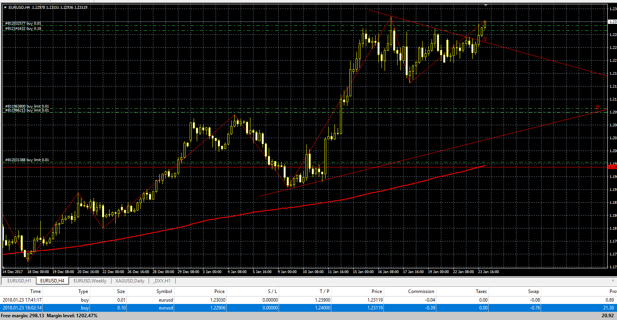Click order label #811963800 buy limit 0.01
The height and width of the screenshot is (320, 617).
point(27,106)
